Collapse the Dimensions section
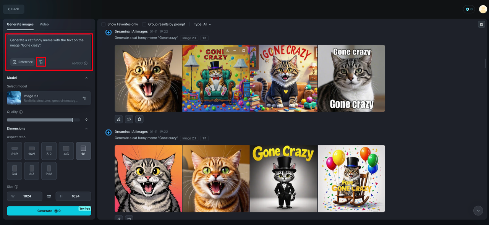Screen dimensions: 489x225 pyautogui.click(x=86, y=129)
